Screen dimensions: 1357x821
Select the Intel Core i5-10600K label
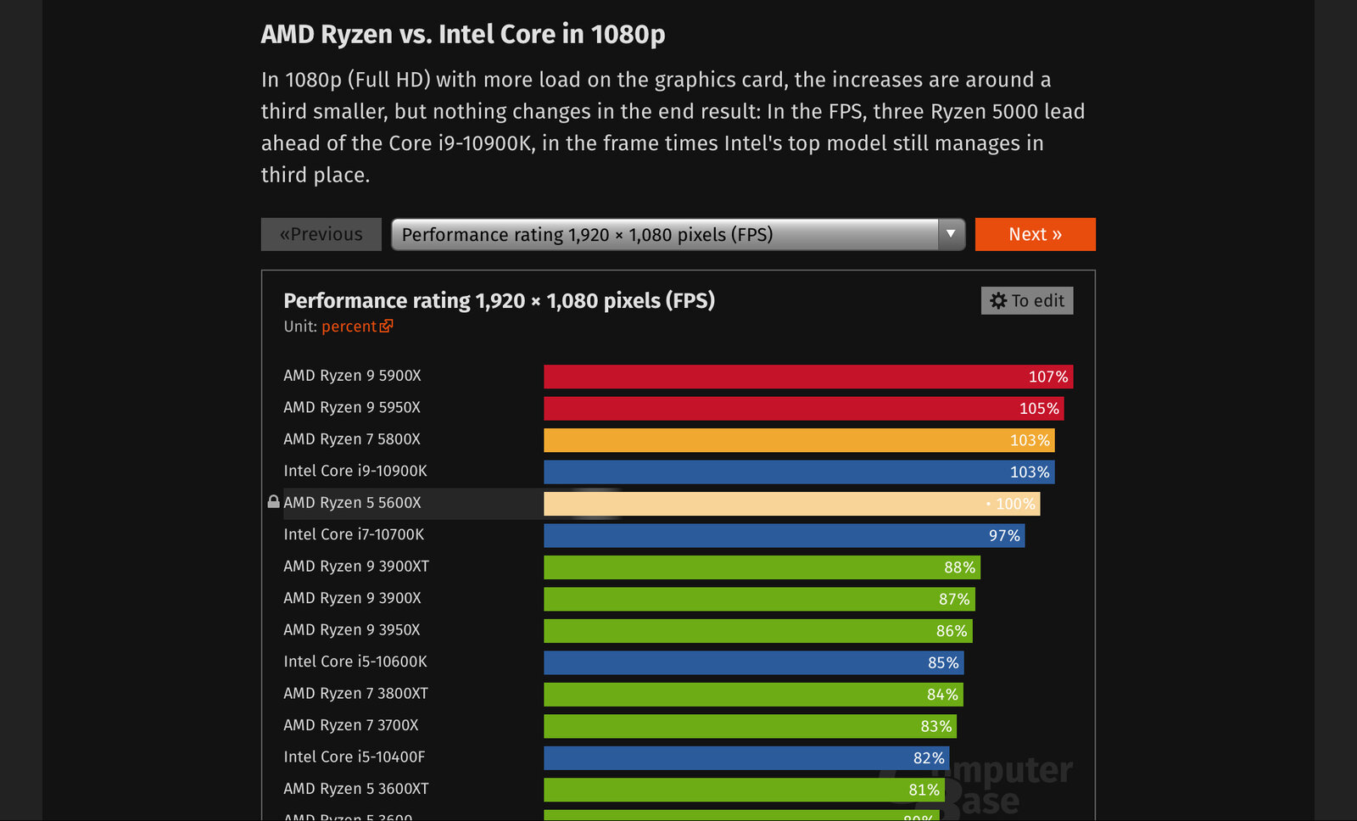pos(355,662)
